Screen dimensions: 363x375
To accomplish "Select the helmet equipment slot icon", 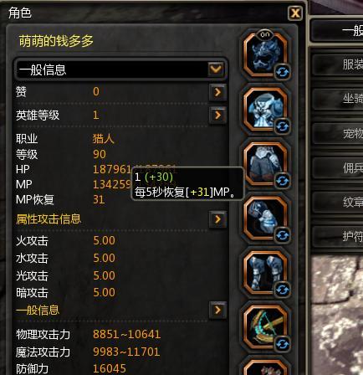I will pyautogui.click(x=265, y=55).
